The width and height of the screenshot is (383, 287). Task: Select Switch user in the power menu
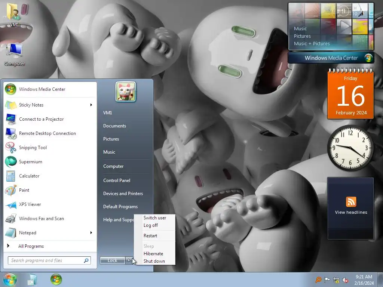coord(154,218)
